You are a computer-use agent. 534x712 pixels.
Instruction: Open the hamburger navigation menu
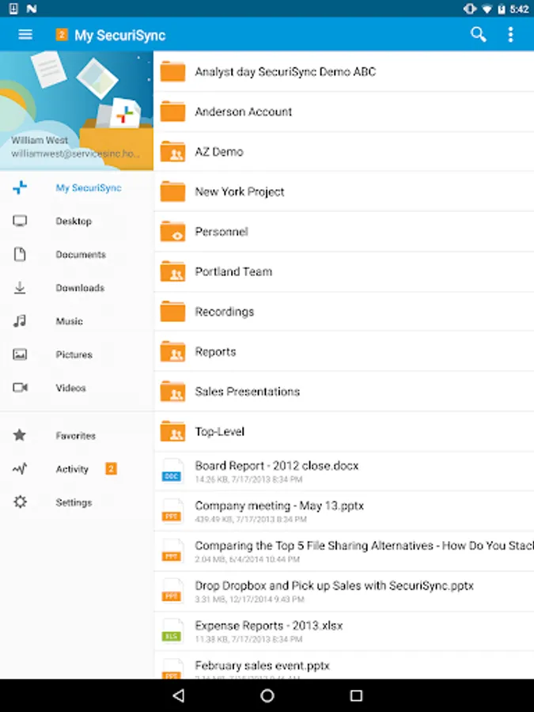click(25, 35)
